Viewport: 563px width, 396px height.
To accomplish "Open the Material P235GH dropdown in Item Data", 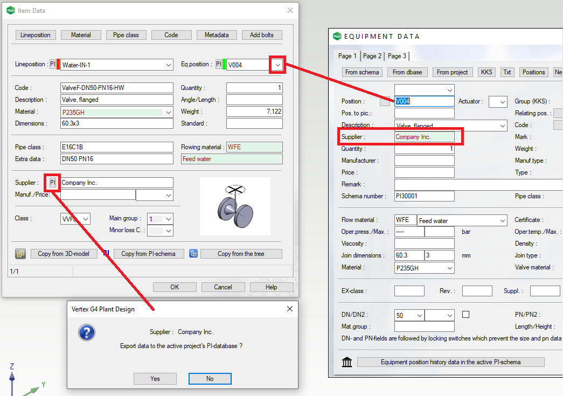I will tap(169, 113).
